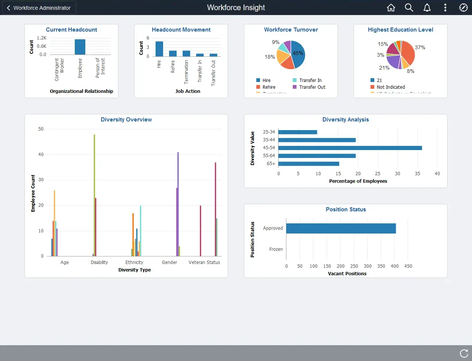Click the 'Vacant Positions' axis title

[347, 274]
